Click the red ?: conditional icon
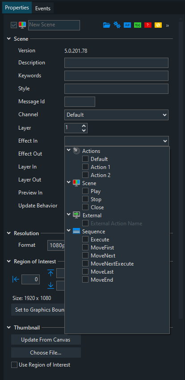Viewport: 185px width, 380px height. pyautogui.click(x=148, y=25)
